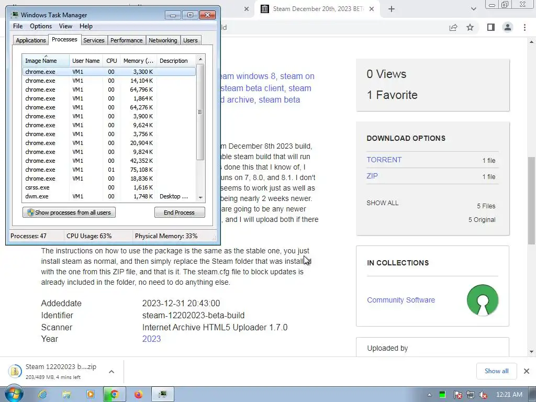
Task: Open a new Chrome tab with plus icon
Action: (392, 9)
